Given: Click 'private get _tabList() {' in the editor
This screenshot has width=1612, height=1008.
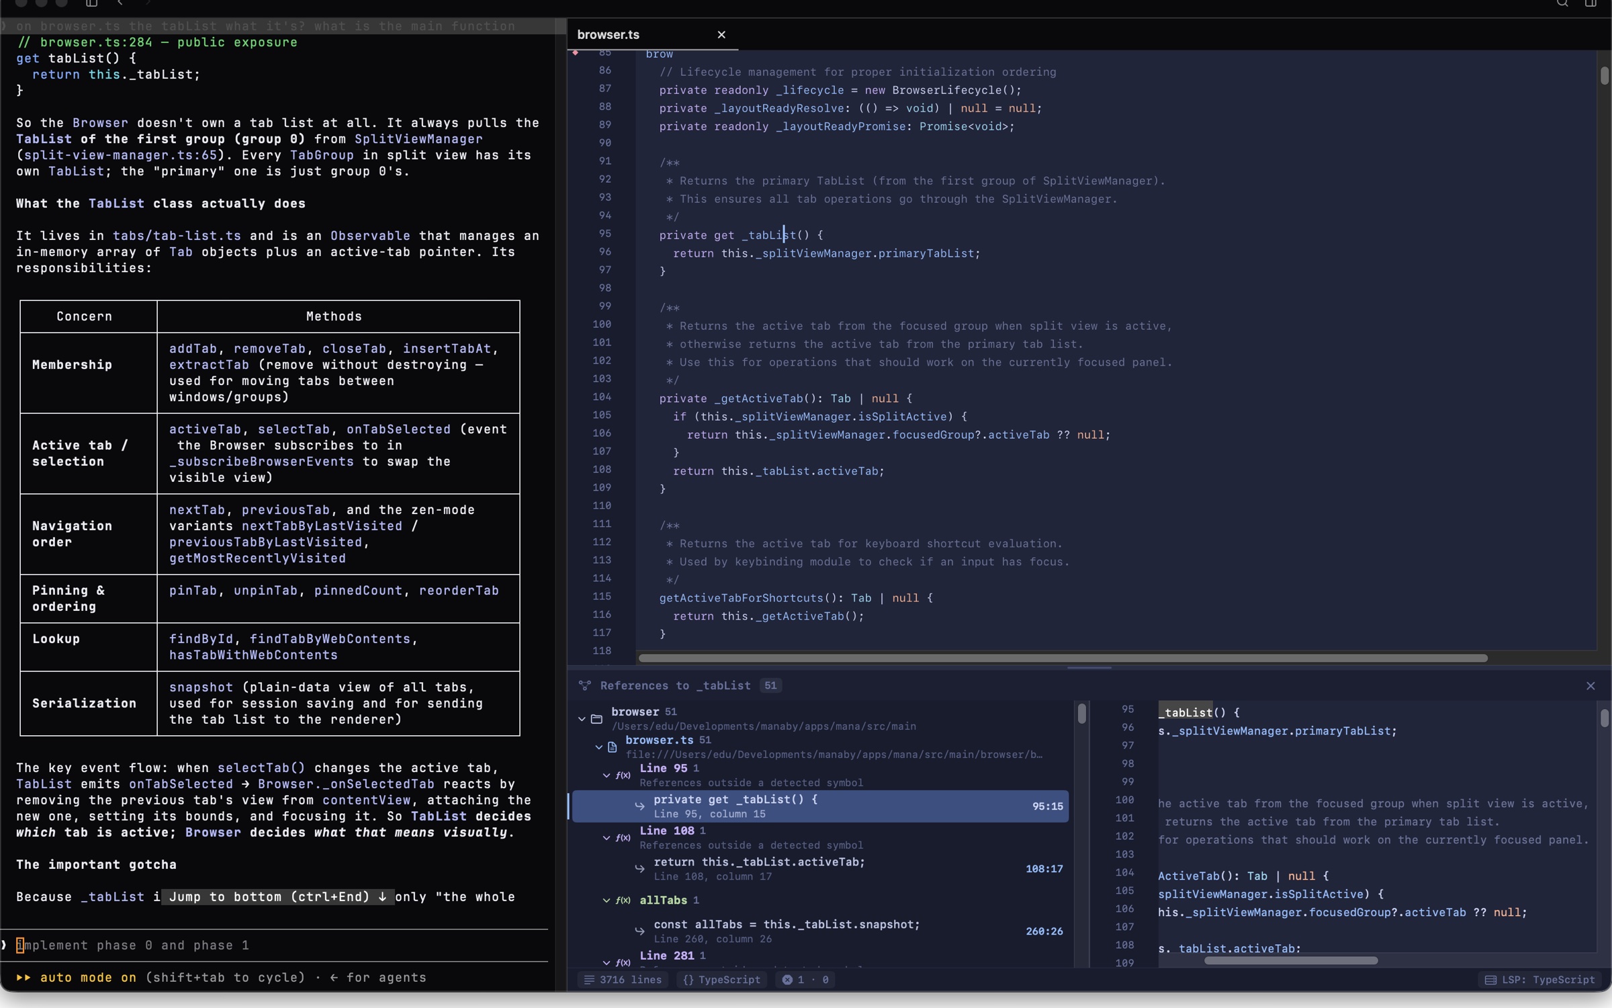Looking at the screenshot, I should click(x=741, y=235).
